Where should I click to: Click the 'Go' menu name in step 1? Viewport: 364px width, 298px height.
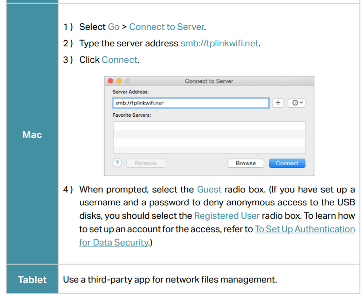tap(113, 27)
